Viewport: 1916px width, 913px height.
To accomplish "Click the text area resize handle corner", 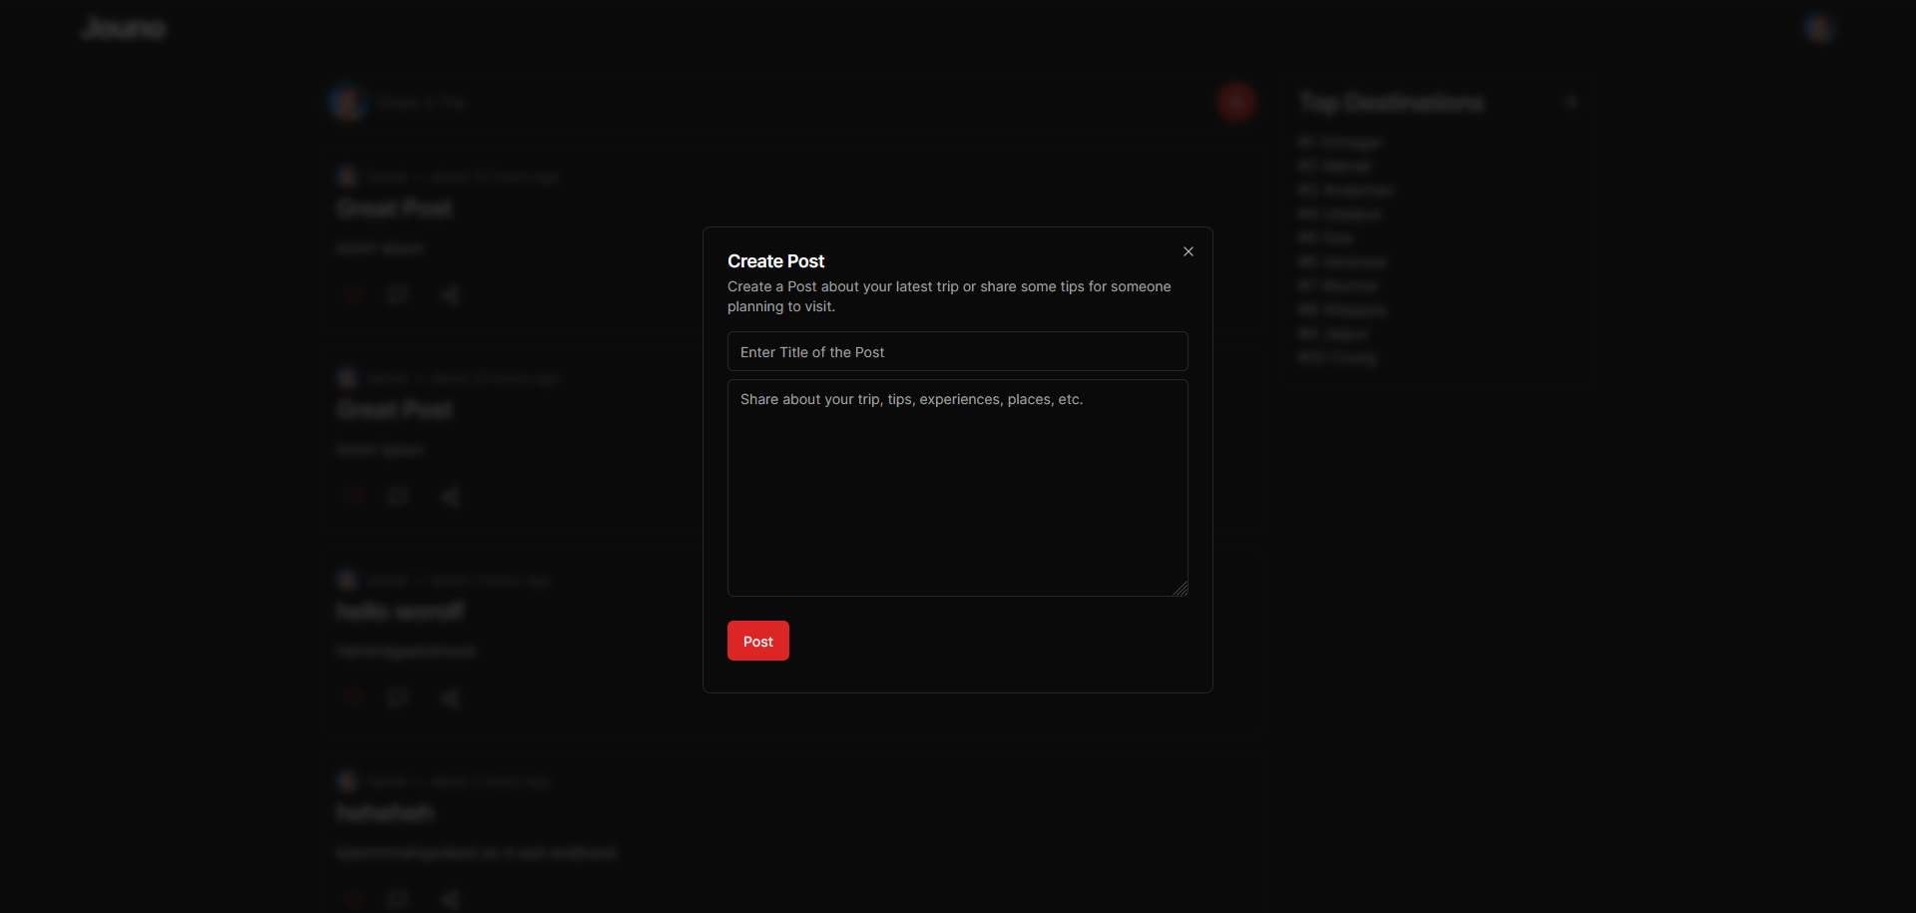I will click(x=1181, y=590).
